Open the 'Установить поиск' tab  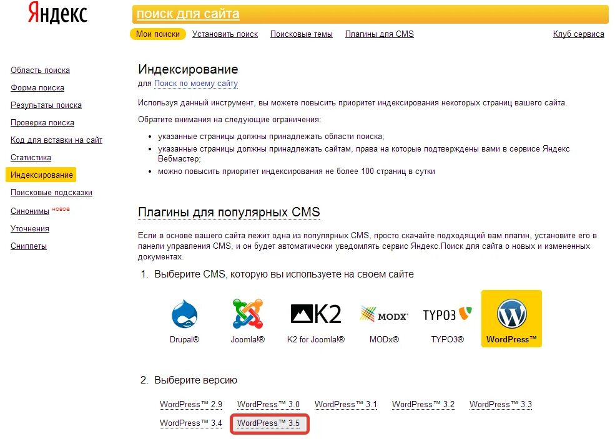[225, 34]
